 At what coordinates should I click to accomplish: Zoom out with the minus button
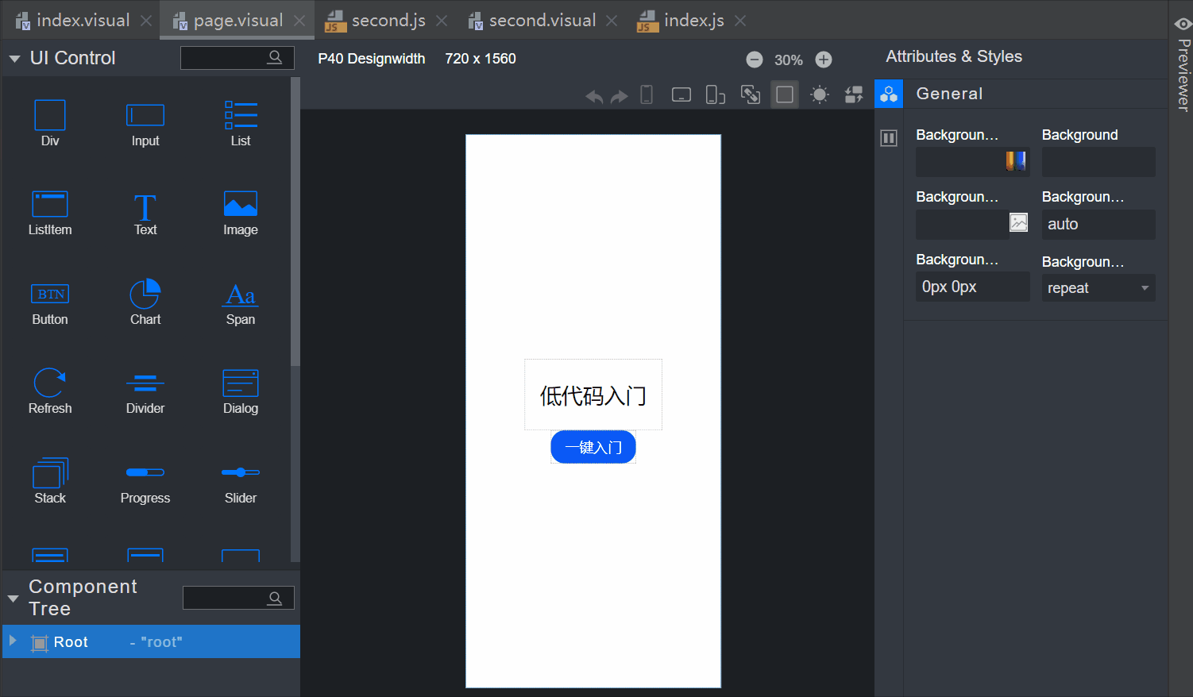[755, 60]
